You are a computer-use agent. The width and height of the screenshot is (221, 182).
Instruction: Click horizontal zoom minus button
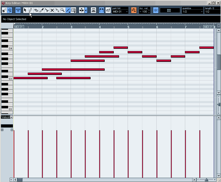coord(198,180)
